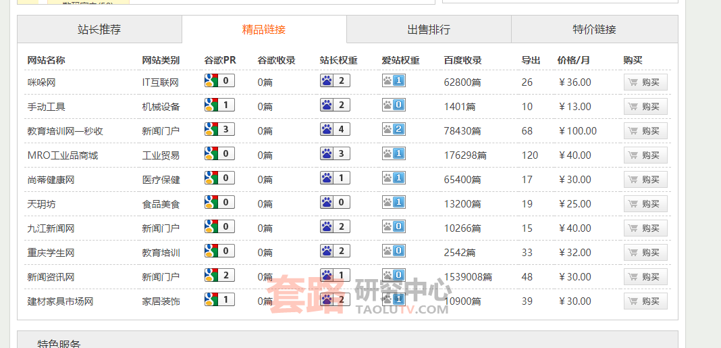Click Google PR icon for MRO工业品商城
The height and width of the screenshot is (348, 721).
219,154
